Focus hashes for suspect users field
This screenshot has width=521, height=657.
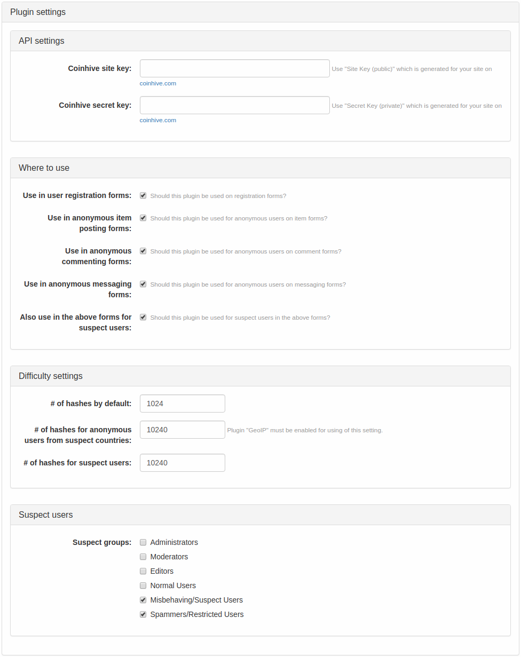point(183,463)
